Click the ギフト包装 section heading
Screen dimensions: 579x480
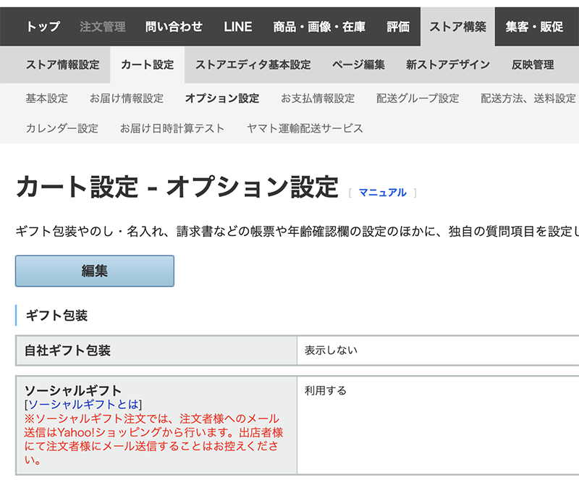[x=56, y=316]
